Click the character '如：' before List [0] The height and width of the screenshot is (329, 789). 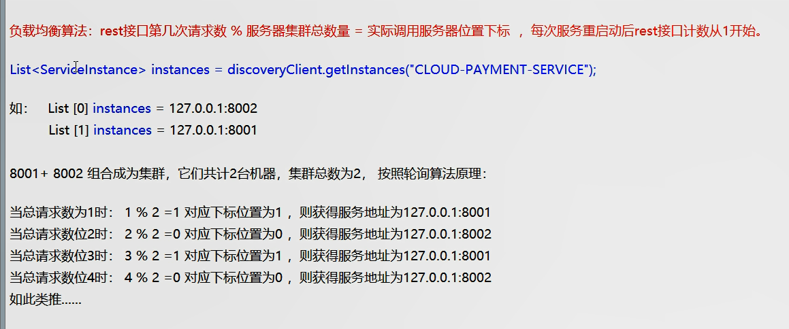[x=19, y=108]
